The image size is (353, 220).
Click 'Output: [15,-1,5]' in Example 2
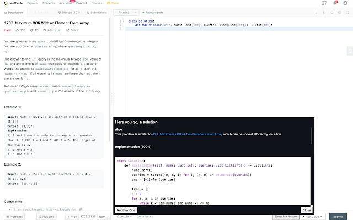(x=22, y=183)
